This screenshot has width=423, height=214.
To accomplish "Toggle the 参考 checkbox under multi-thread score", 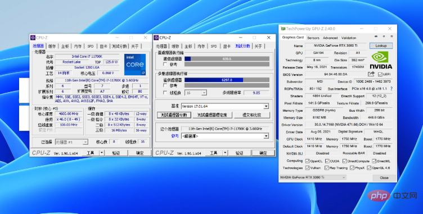I will (165, 85).
